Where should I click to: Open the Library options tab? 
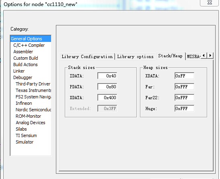pyautogui.click(x=135, y=56)
